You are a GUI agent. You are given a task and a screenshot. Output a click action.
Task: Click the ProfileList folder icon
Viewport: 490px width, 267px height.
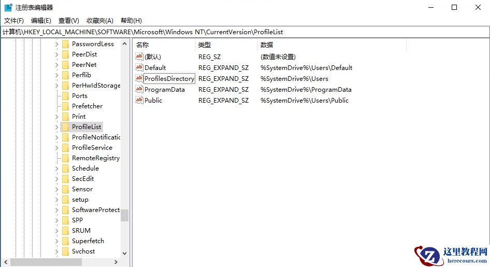tap(65, 127)
